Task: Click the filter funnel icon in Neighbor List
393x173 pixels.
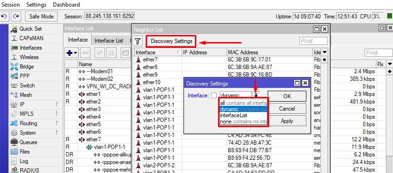Action: coord(137,41)
